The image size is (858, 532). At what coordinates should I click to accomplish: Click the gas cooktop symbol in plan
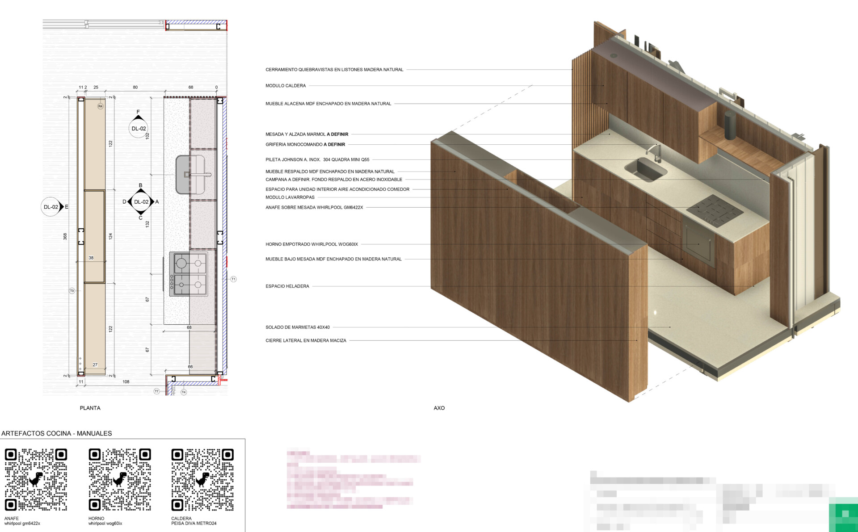coord(189,274)
